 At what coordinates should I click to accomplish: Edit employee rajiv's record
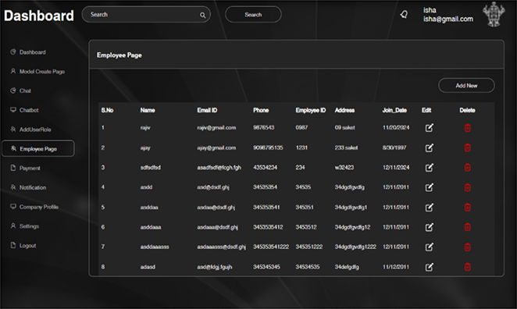tap(429, 128)
